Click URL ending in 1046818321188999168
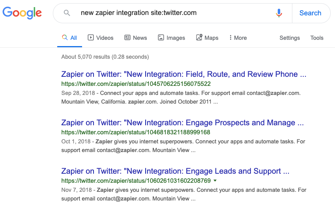Screen dimensions: 335x206 [136, 132]
